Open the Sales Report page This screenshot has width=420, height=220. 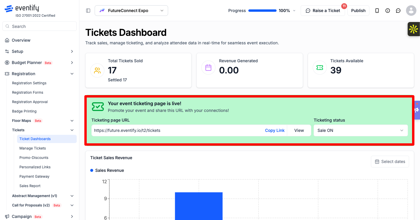pos(30,186)
